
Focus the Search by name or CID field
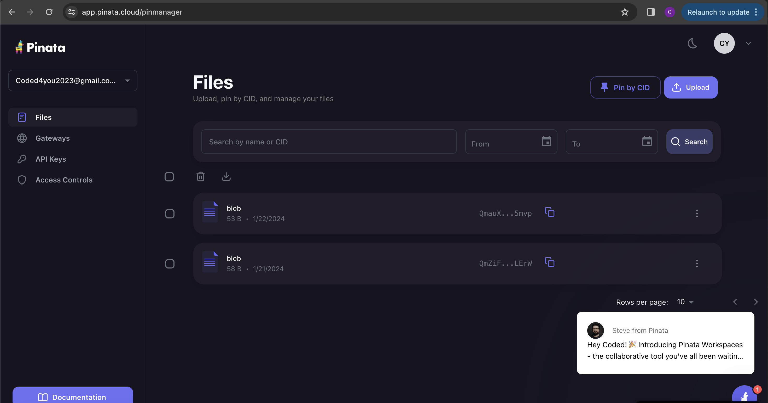(x=329, y=142)
